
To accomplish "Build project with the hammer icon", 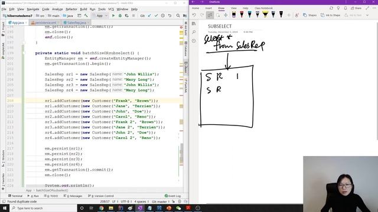I will point(86,16).
